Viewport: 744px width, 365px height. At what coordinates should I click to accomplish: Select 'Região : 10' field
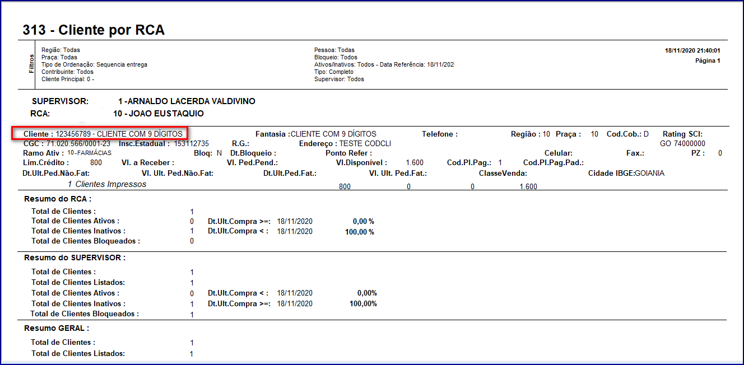click(x=531, y=134)
